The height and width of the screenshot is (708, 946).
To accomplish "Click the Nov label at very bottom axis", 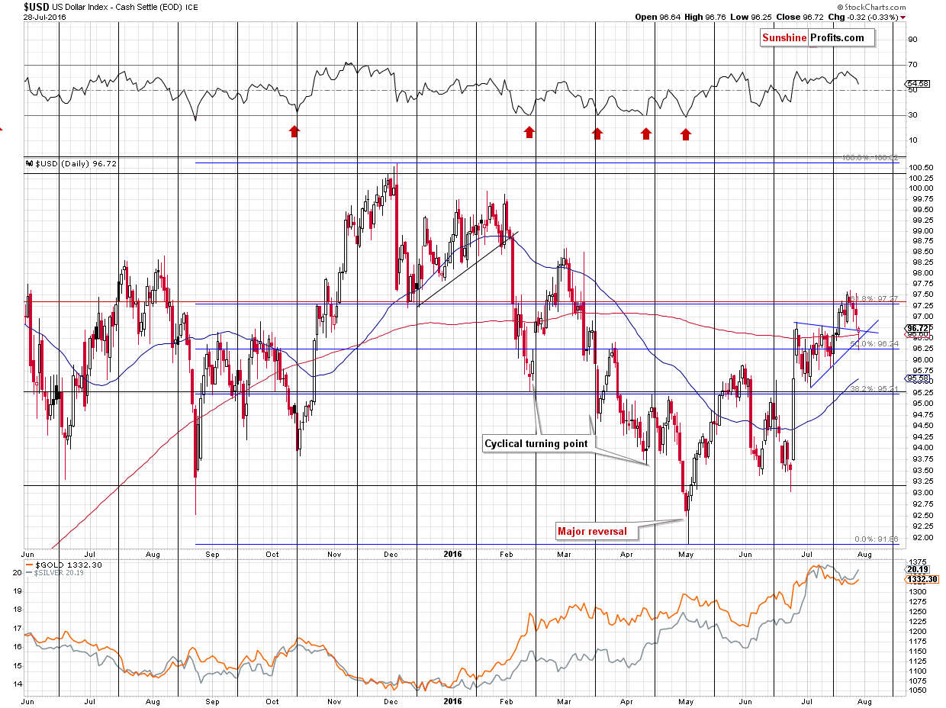I will 333,701.
